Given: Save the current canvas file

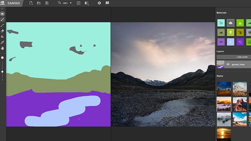Looking at the screenshot, I should (47, 3).
